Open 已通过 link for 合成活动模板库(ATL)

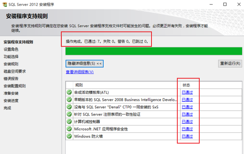(x=187, y=93)
